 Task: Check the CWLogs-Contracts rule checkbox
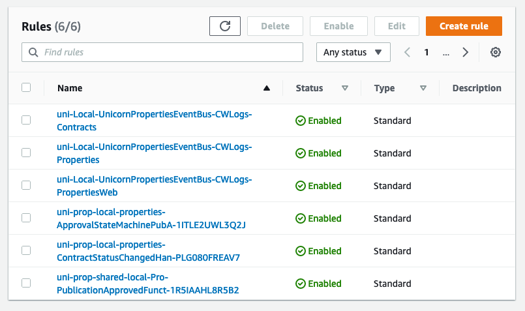click(26, 120)
